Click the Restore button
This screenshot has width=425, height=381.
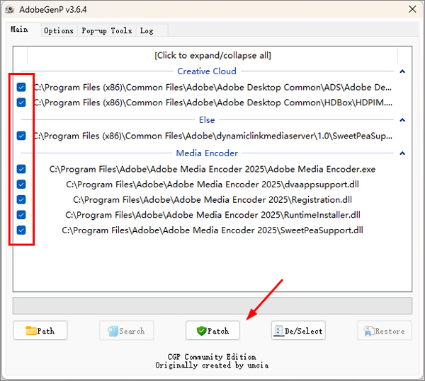385,330
